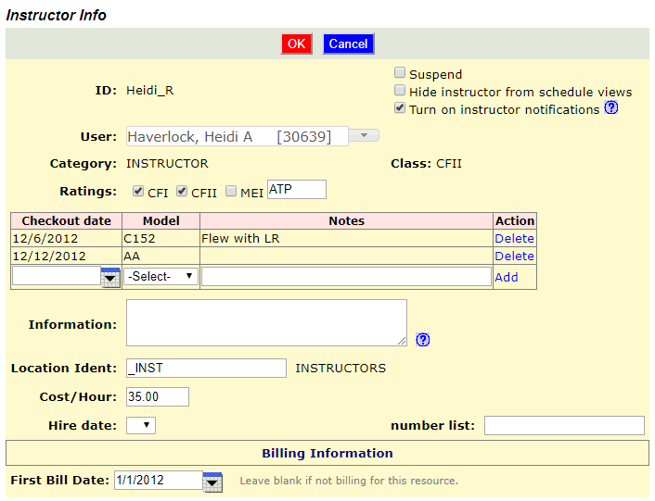Screen dimensions: 655x501
Task: Expand the User dropdown arrow
Action: 364,135
